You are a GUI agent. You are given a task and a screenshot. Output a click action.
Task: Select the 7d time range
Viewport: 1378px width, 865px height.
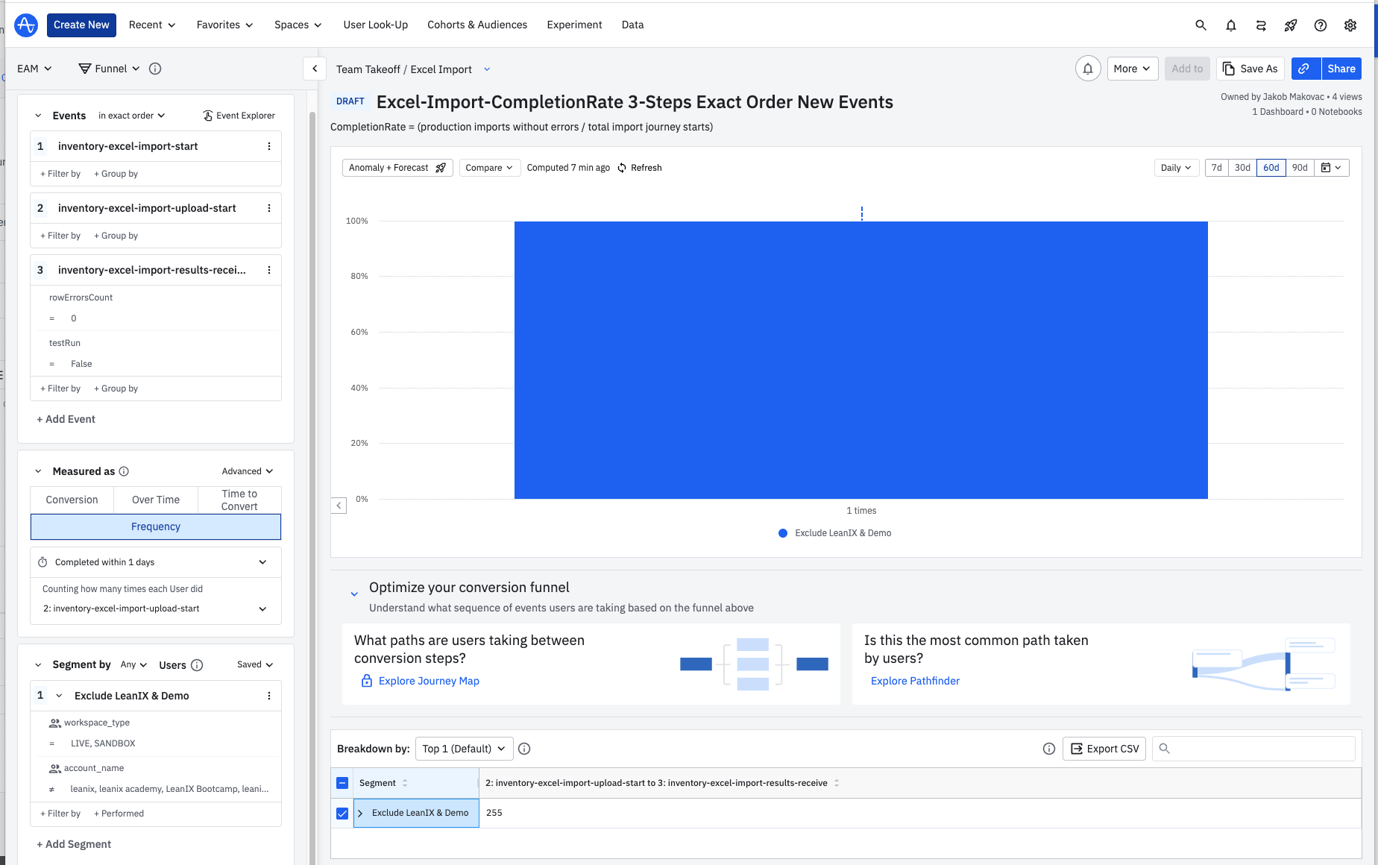click(x=1216, y=168)
